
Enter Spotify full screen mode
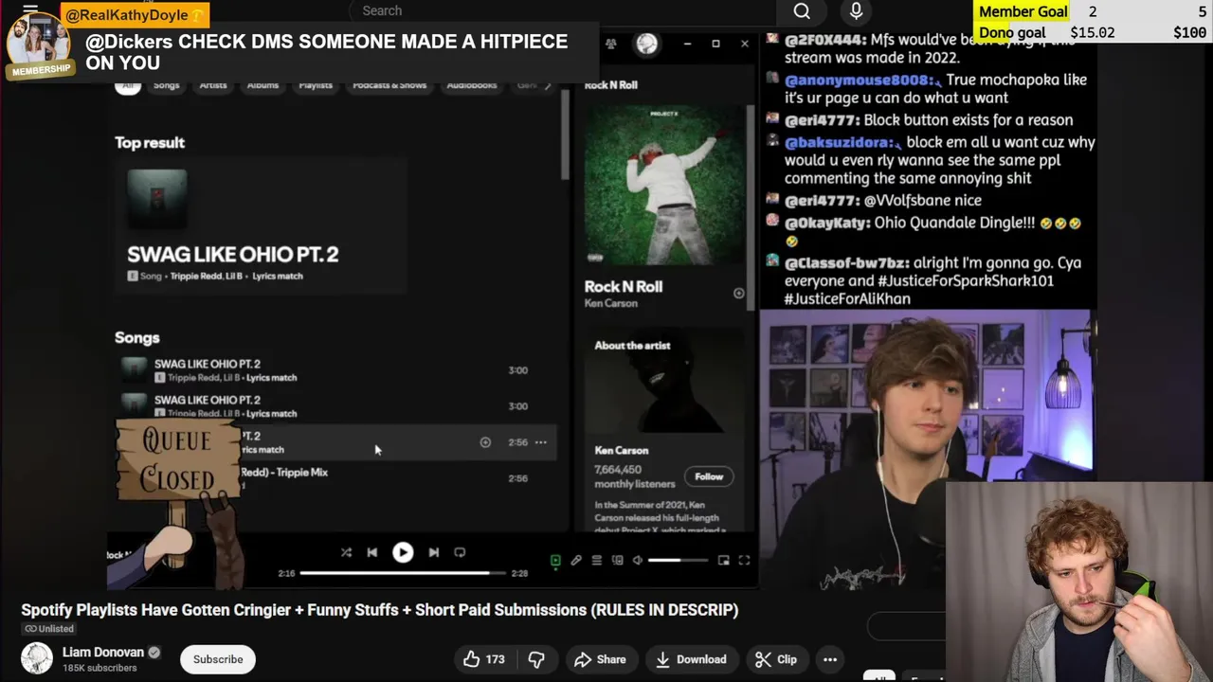tap(744, 561)
